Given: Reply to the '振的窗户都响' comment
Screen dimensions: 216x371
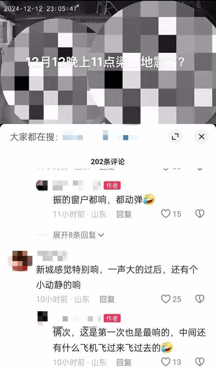Looking at the screenshot, I should click(124, 214).
